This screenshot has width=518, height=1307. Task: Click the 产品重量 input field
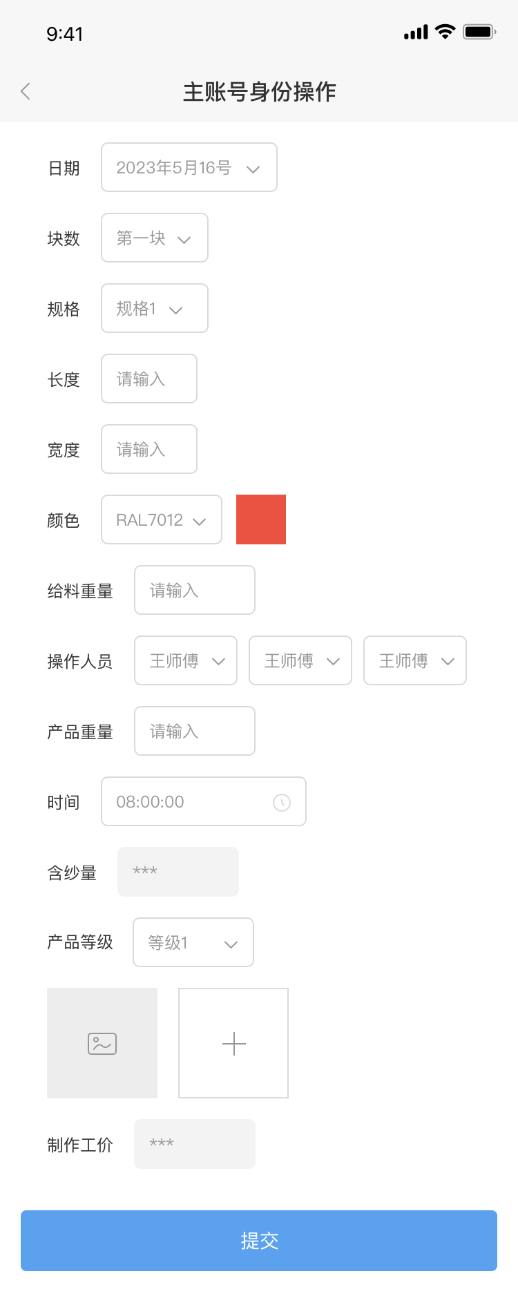click(x=195, y=731)
